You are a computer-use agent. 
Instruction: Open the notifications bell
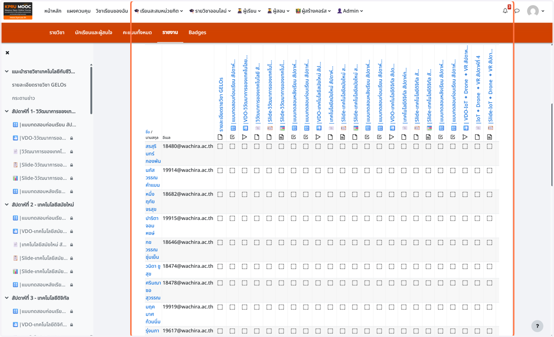(x=505, y=11)
